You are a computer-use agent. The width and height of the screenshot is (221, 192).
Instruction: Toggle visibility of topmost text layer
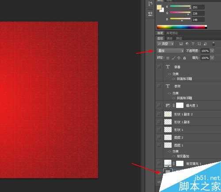pyautogui.click(x=159, y=67)
